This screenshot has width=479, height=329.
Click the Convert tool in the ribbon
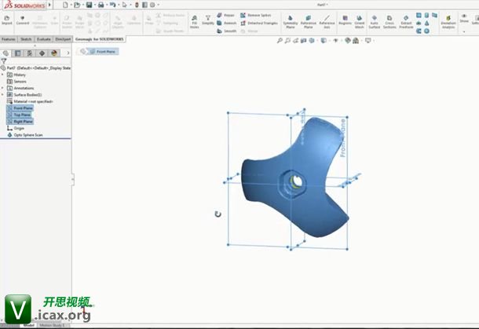22,20
